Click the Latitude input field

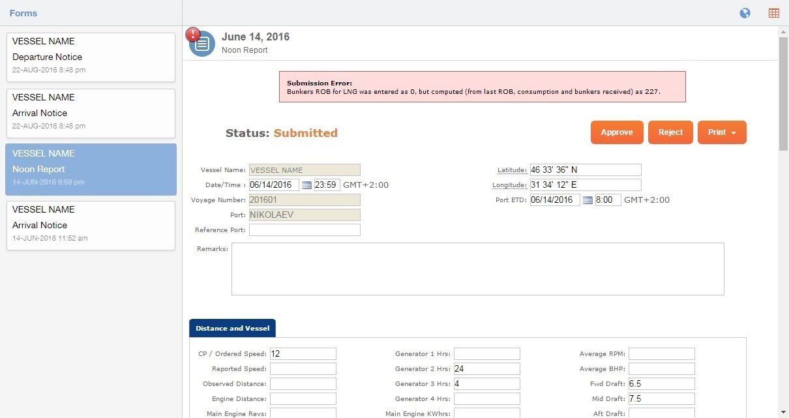point(585,170)
